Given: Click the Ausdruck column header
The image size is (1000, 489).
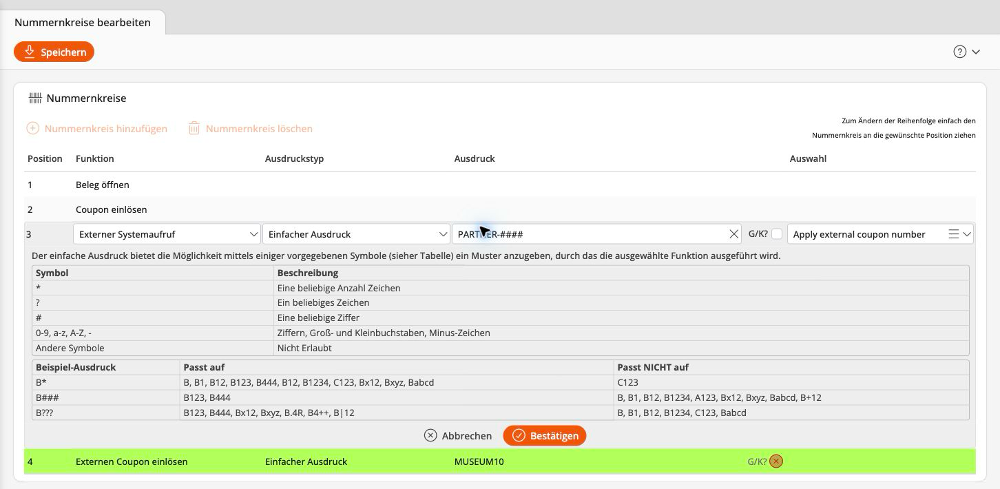Looking at the screenshot, I should (475, 158).
